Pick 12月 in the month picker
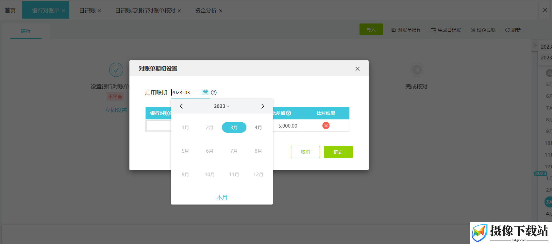 258,175
